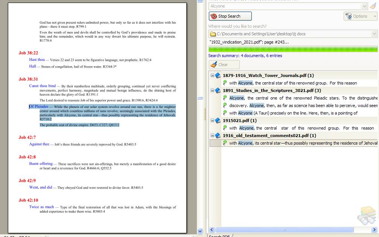This screenshot has height=237, width=379.
Task: Click the blue 'Against thee' entry
Action: (39, 144)
